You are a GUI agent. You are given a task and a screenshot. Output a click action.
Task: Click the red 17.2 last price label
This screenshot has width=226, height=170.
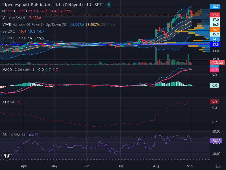pyautogui.click(x=215, y=15)
